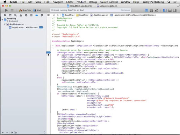180x135 pixels.
Task: Open the Editor menu
Action: 70,2
